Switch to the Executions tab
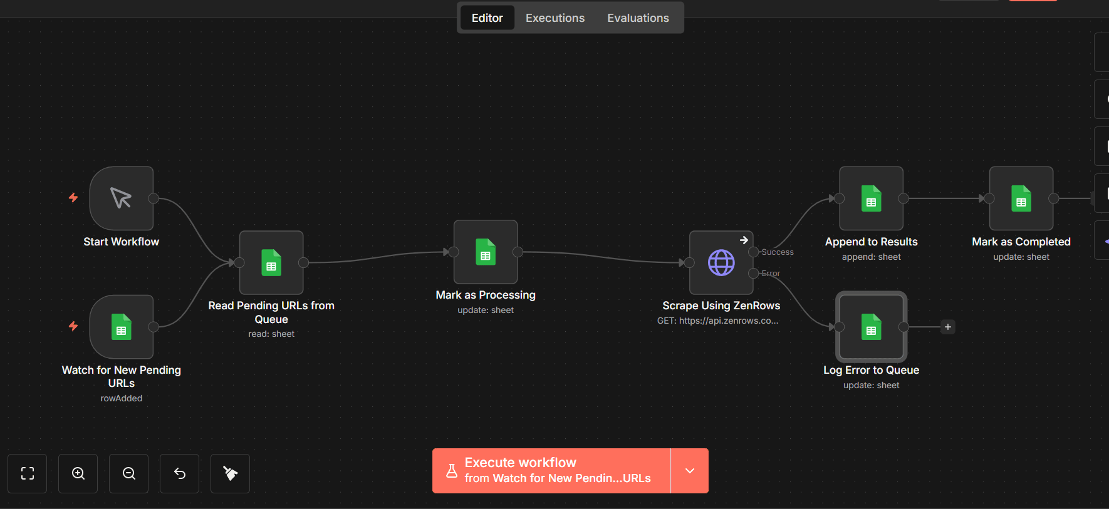 tap(555, 18)
